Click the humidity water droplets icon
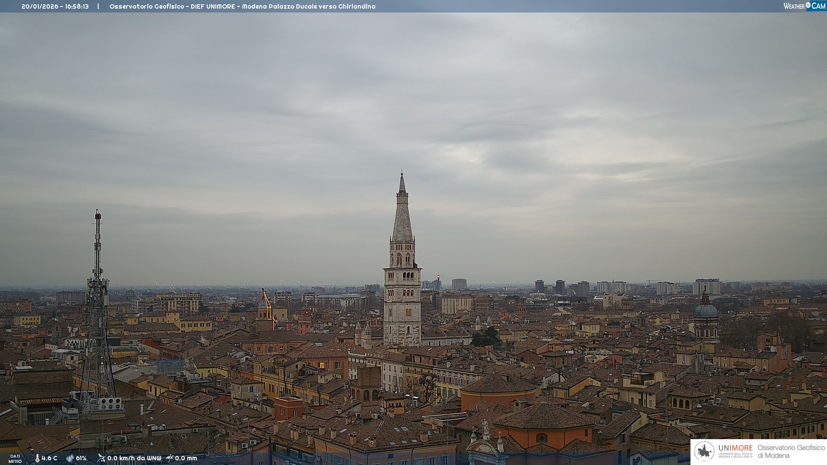Screen dimensions: 827x465 tap(70, 459)
